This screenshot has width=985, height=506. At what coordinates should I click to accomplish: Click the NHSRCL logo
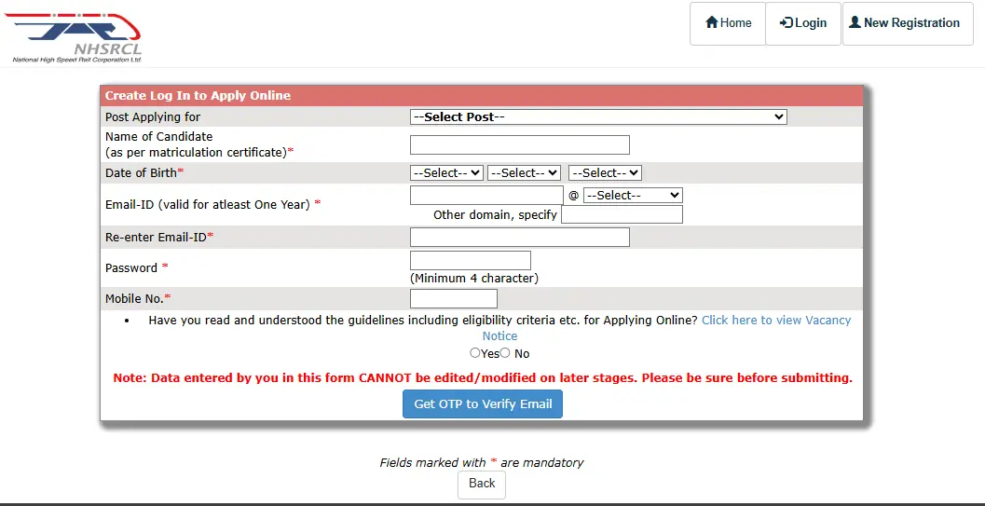[x=74, y=37]
